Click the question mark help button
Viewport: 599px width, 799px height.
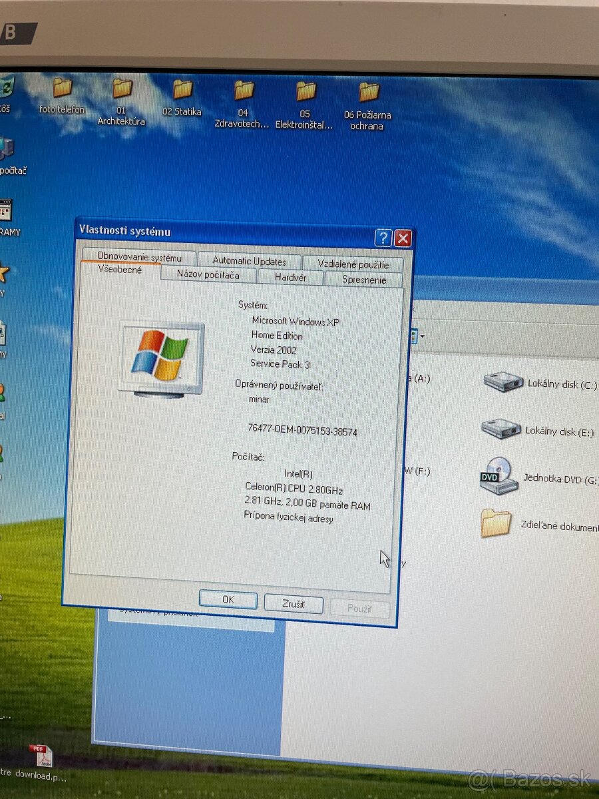click(x=383, y=238)
